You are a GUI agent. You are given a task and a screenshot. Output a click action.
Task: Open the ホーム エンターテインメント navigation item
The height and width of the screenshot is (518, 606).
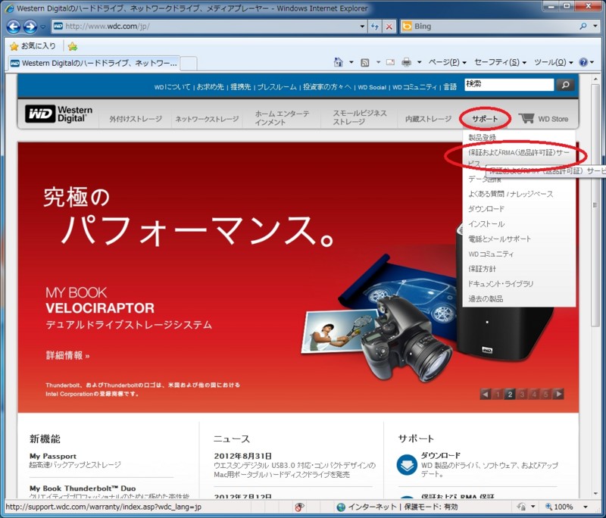282,118
